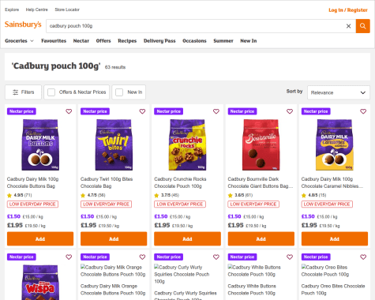The height and width of the screenshot is (300, 375).
Task: Add Cadbury Bournville Giant Buttons to trolley
Action: coord(261,238)
